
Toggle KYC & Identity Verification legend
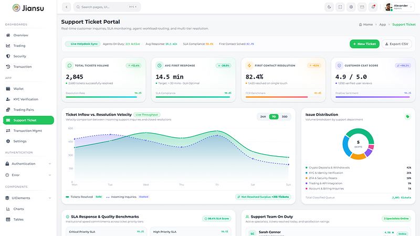(x=324, y=173)
